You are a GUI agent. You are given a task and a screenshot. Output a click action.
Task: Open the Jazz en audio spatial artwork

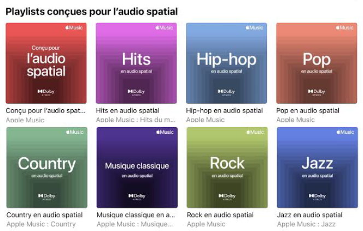click(x=318, y=168)
